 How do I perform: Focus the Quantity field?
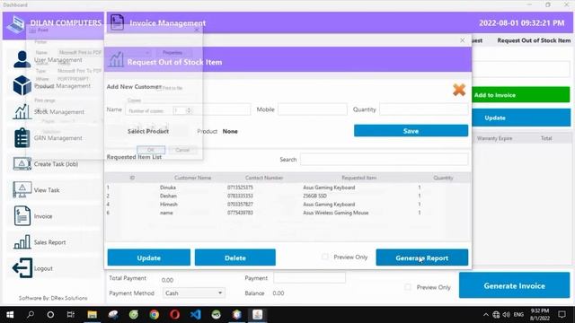424,109
